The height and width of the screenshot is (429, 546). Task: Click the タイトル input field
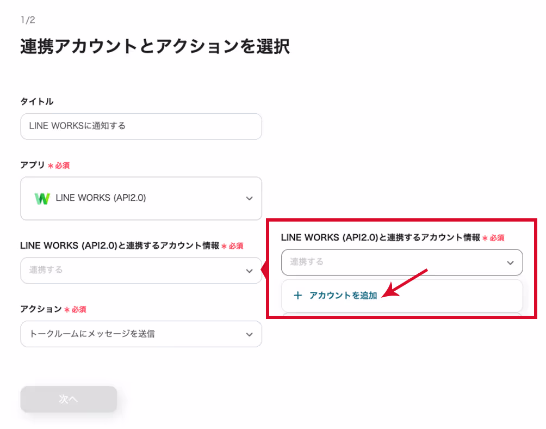(x=141, y=126)
